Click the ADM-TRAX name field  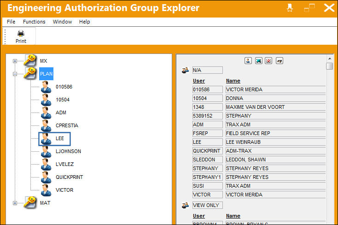[x=275, y=151]
